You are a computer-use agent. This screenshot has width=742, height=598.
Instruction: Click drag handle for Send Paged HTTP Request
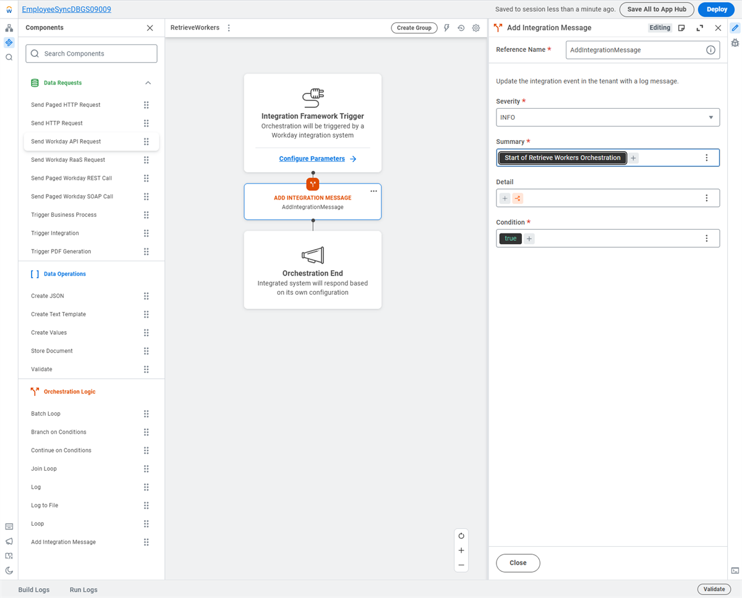[147, 105]
